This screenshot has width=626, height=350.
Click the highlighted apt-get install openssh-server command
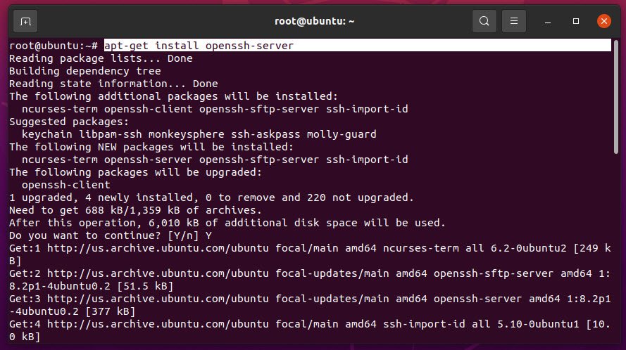point(199,46)
